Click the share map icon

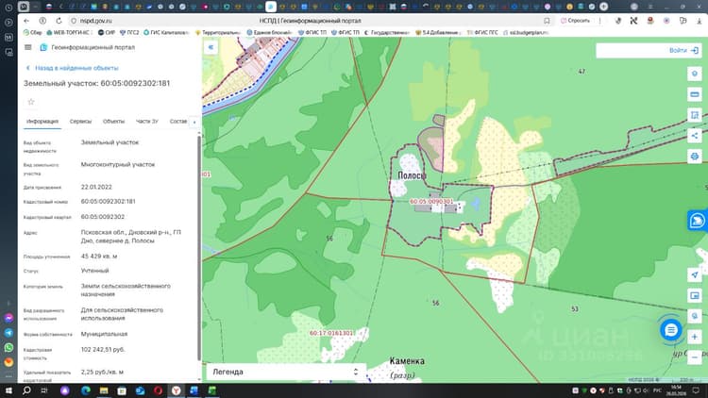[x=695, y=136]
